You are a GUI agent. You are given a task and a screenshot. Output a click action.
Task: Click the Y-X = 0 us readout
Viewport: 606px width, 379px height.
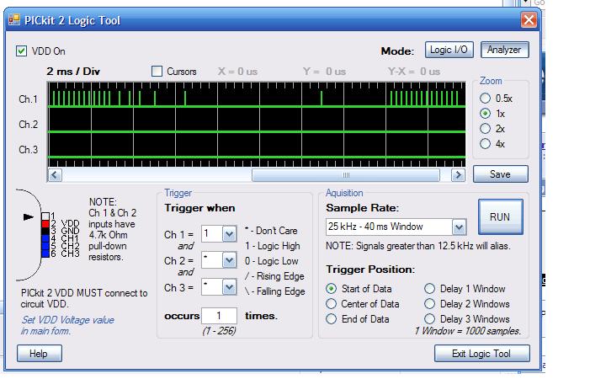414,72
